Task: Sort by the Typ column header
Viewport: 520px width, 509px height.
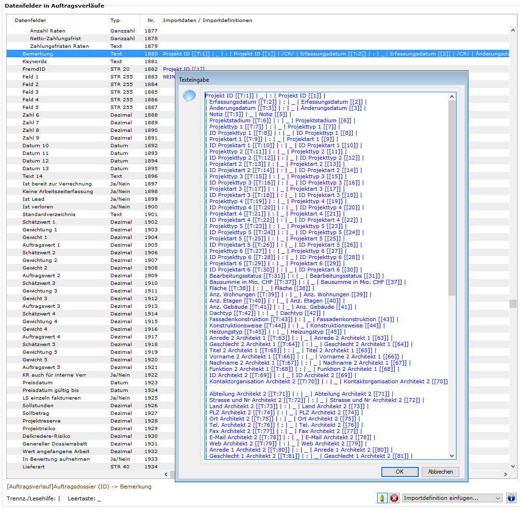Action: click(115, 21)
